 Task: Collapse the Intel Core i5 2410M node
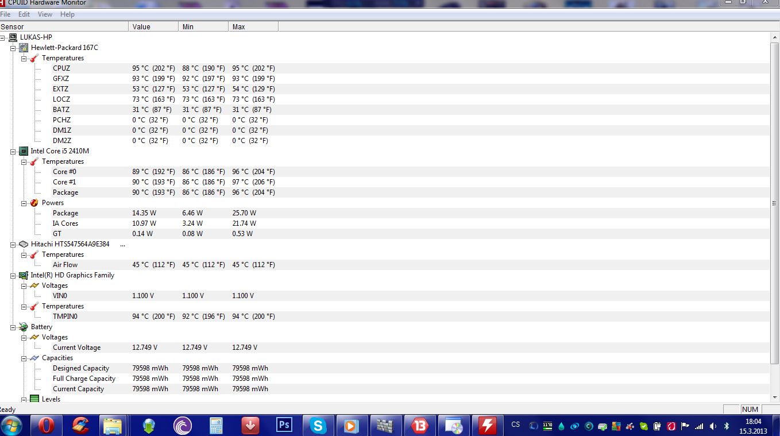(13, 151)
